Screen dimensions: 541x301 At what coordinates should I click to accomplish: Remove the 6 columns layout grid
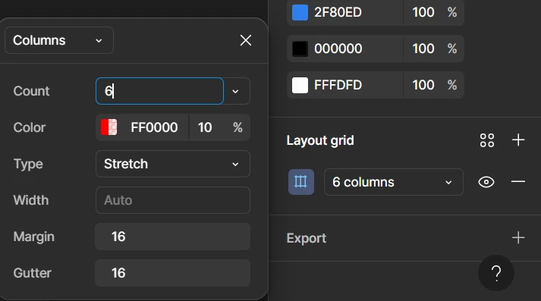(x=518, y=181)
